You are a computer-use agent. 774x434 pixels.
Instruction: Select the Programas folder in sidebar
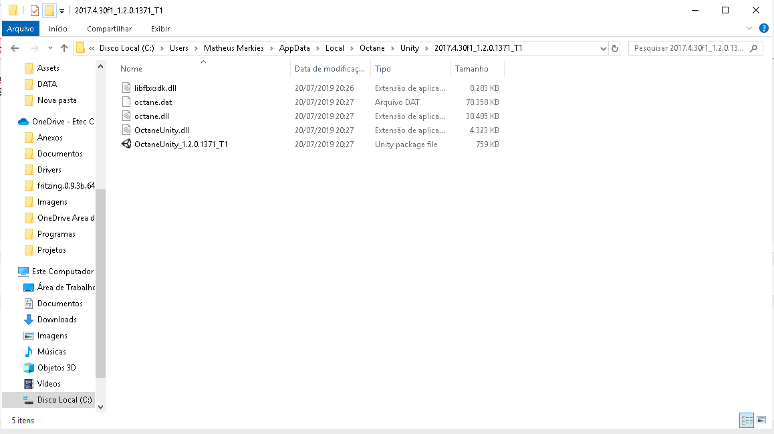(56, 234)
